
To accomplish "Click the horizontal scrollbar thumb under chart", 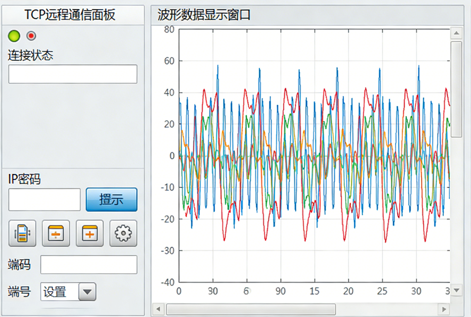I will point(250,309).
